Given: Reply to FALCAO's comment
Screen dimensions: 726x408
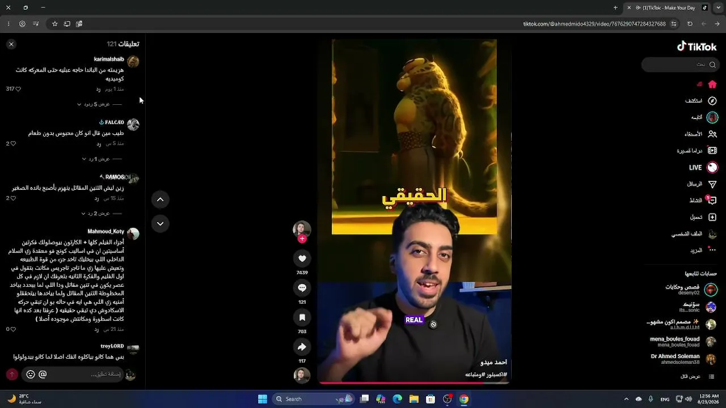Looking at the screenshot, I should point(98,144).
